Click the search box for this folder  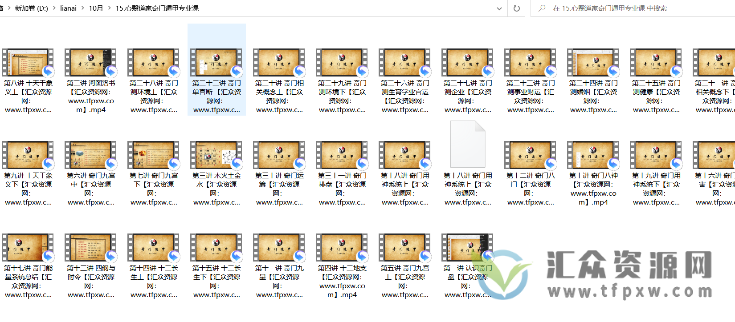click(633, 8)
